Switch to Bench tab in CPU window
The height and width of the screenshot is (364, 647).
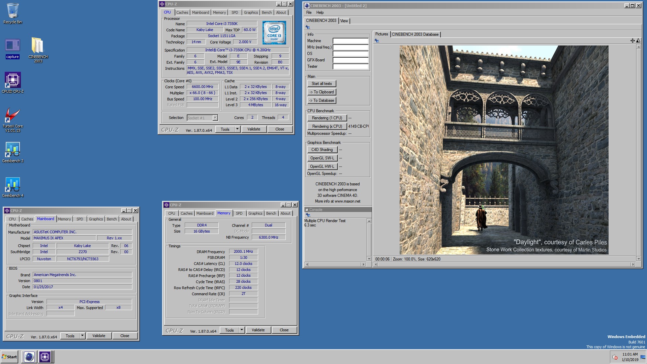click(267, 12)
